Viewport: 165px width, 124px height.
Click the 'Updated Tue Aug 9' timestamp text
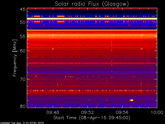(x=22, y=123)
